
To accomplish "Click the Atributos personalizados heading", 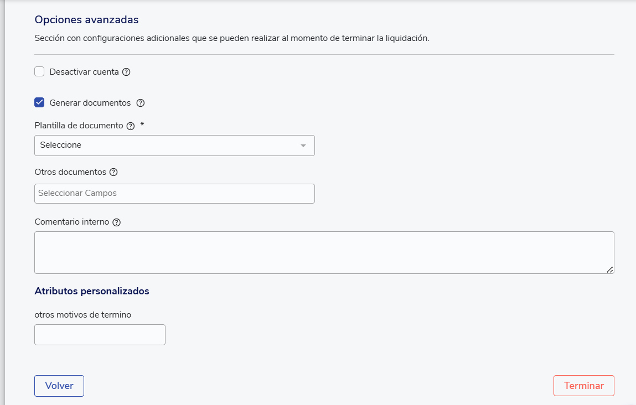I will click(92, 291).
